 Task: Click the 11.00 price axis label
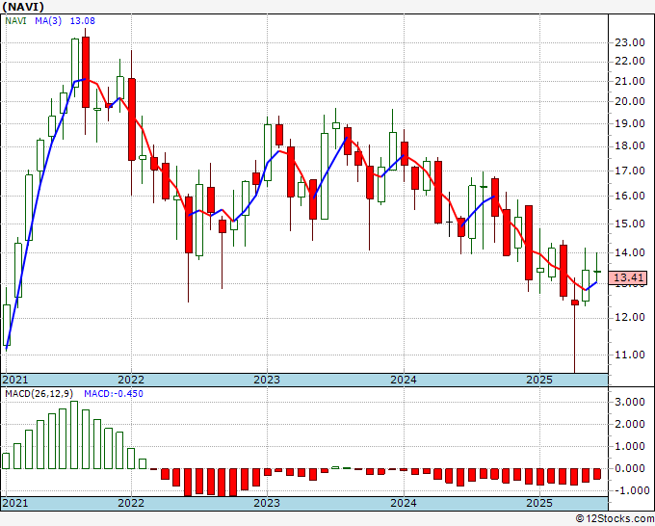[x=630, y=355]
